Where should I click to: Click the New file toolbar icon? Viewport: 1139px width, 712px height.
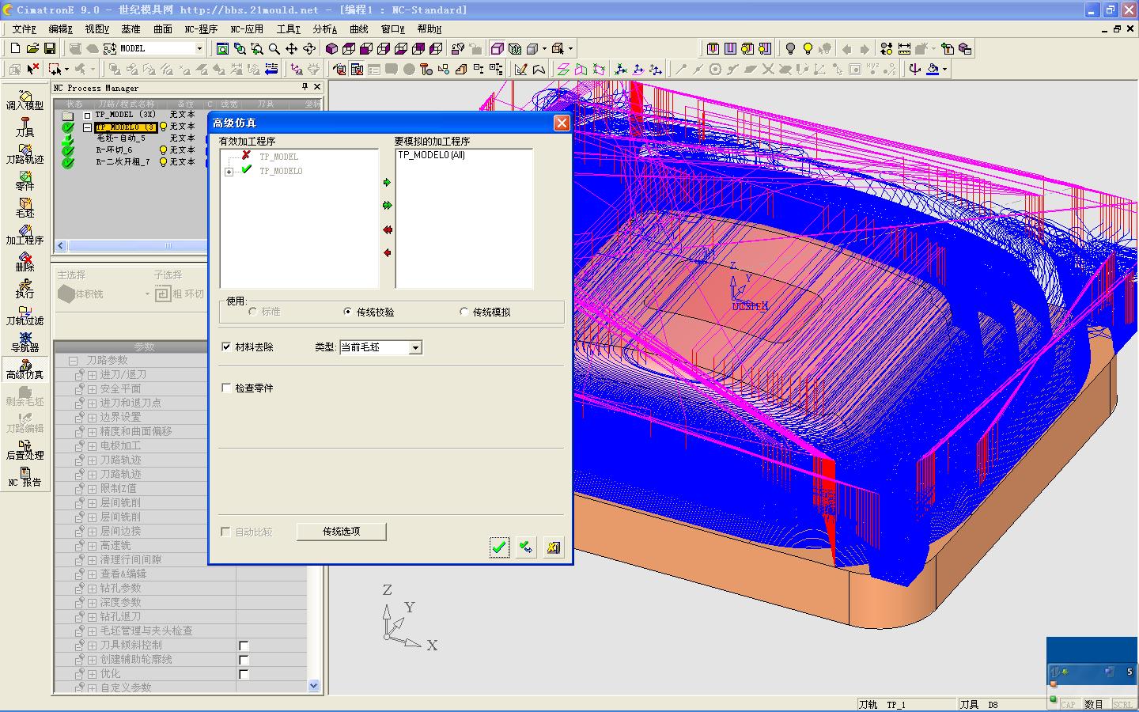[15, 48]
